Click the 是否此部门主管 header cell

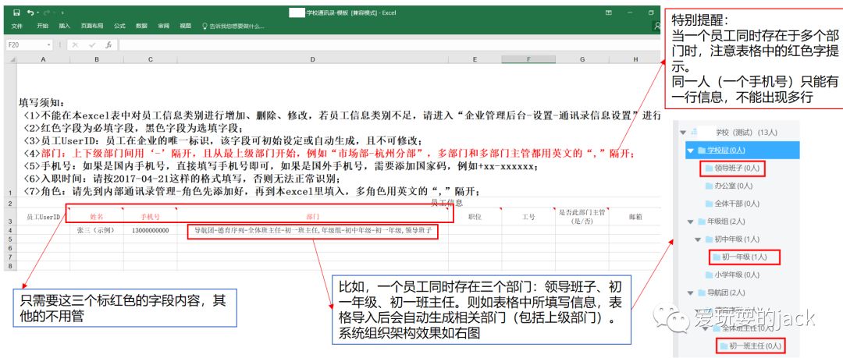(582, 217)
